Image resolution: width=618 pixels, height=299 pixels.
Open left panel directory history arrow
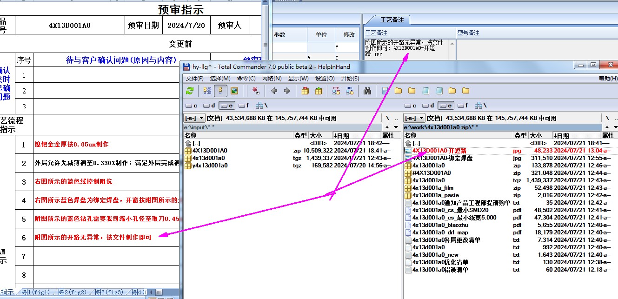tap(396, 127)
